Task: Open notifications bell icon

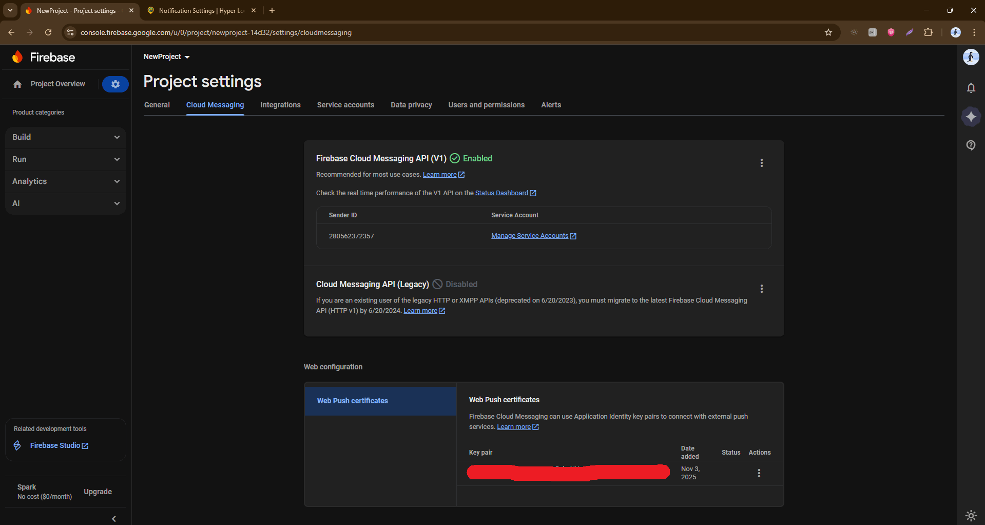Action: pos(971,88)
